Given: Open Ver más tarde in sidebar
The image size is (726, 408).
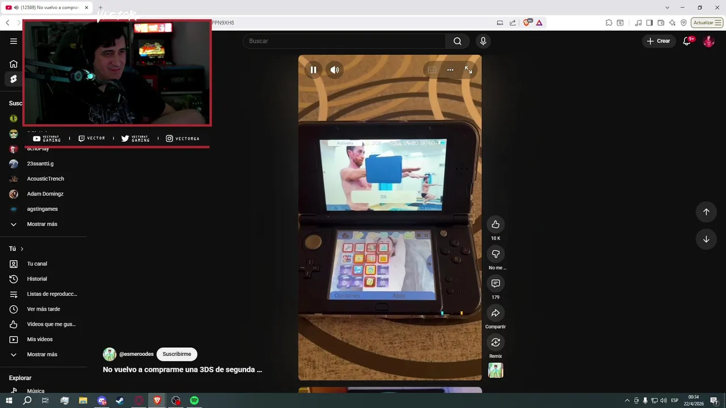Looking at the screenshot, I should (43, 309).
